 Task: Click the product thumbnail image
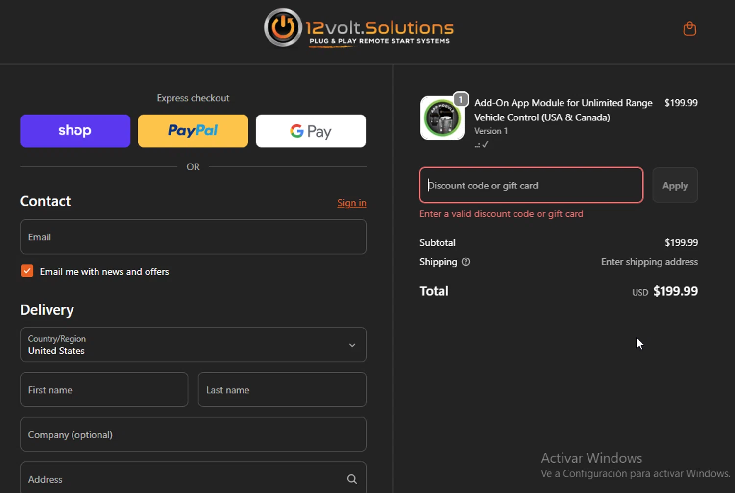point(442,118)
